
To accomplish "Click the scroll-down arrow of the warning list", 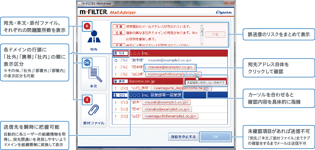I will [202, 44].
